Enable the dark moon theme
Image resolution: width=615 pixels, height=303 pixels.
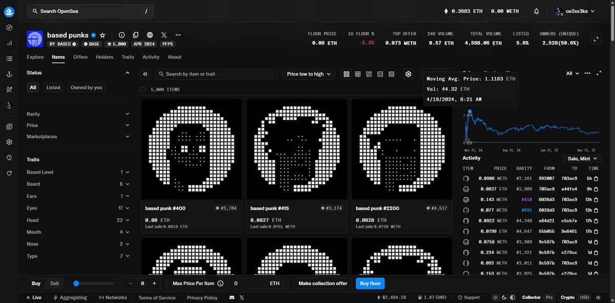504,297
